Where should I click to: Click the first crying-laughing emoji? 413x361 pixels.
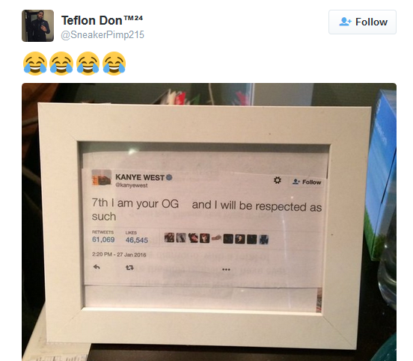click(x=35, y=64)
